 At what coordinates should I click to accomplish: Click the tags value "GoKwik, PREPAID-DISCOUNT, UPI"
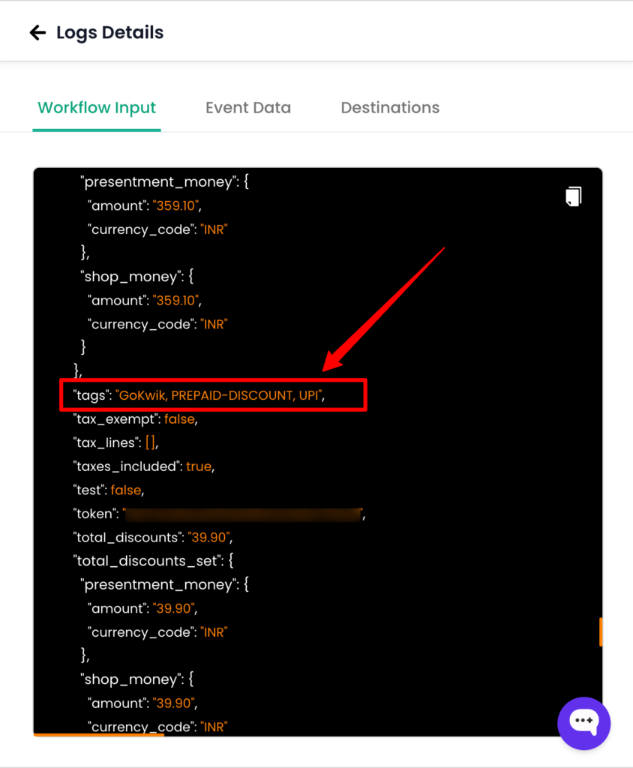[219, 395]
